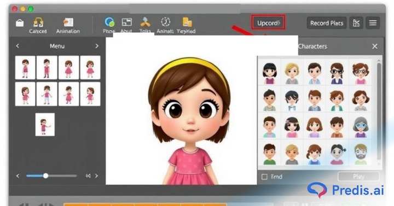Choose fourth avatar in second Characters row
The height and width of the screenshot is (206, 394).
click(337, 100)
